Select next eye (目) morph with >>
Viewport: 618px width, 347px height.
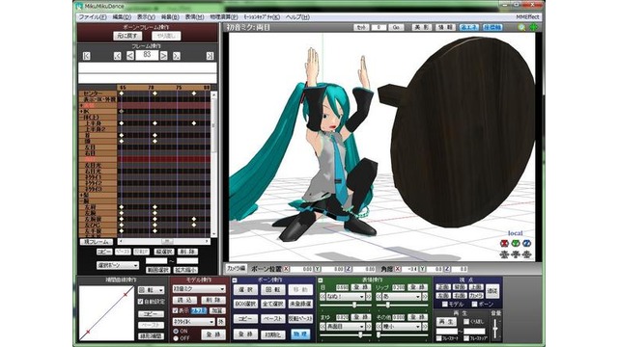click(369, 297)
